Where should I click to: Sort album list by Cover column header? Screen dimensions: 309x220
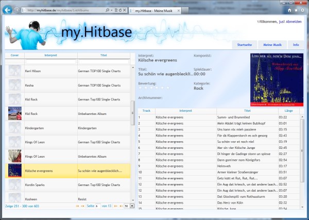coord(14,56)
